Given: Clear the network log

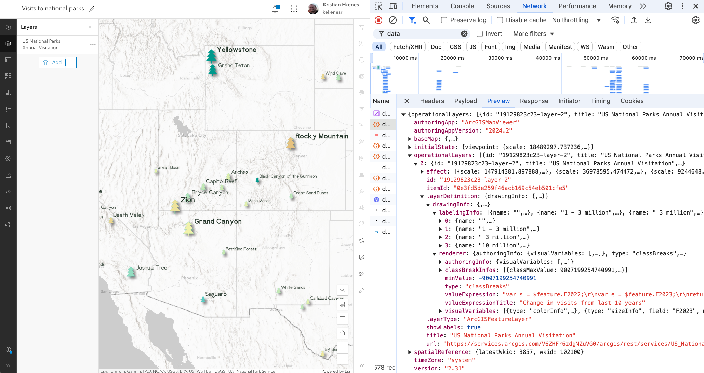Looking at the screenshot, I should [393, 20].
